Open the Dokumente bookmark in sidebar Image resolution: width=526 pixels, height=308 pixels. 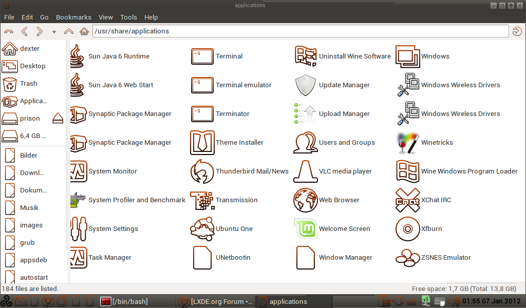[x=33, y=190]
